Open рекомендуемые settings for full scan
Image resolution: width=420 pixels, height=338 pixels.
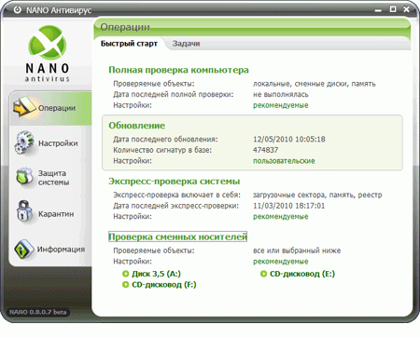coord(281,105)
